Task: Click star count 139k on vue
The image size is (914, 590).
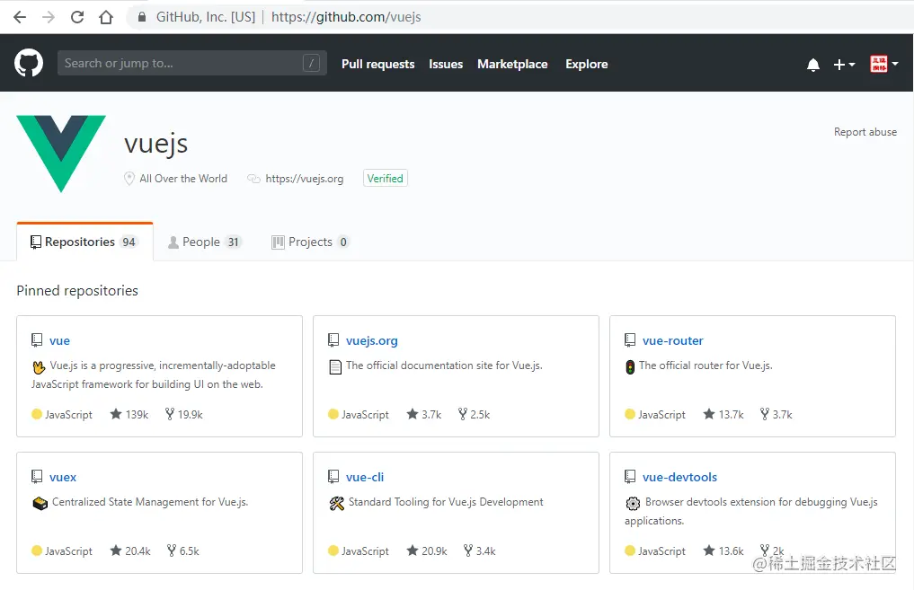Action: tap(129, 414)
